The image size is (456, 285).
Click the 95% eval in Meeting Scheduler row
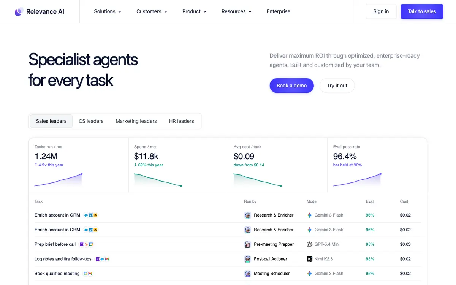point(370,274)
